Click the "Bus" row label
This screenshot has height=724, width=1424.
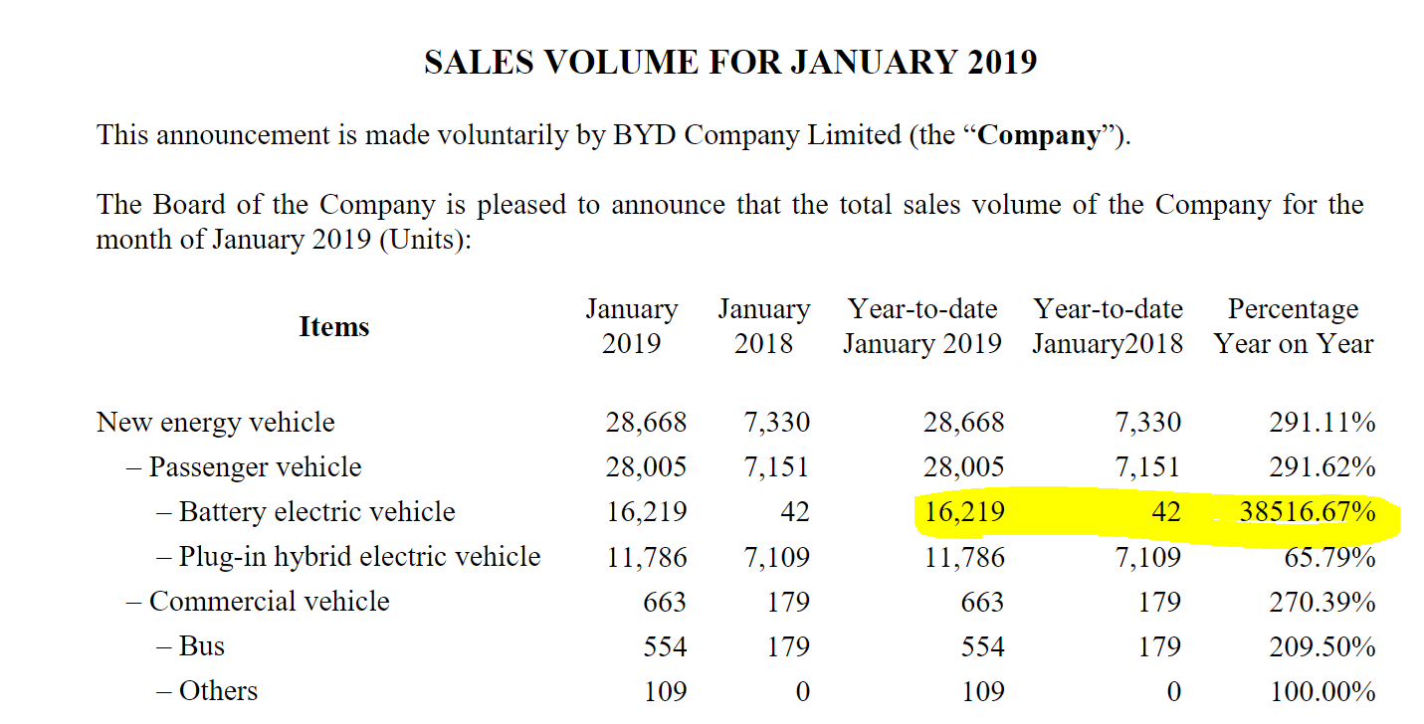[202, 646]
